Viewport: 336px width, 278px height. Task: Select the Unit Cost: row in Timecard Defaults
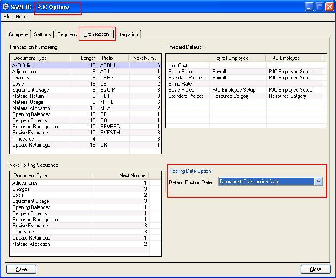tap(246, 65)
